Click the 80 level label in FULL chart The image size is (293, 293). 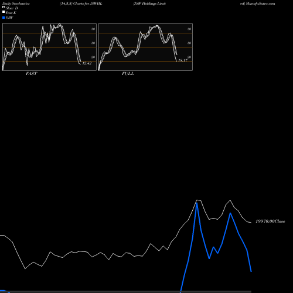coord(189,29)
